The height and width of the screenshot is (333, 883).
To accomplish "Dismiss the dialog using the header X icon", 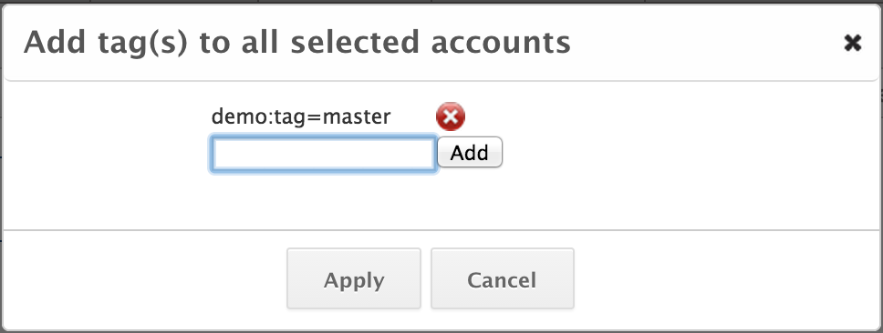I will pyautogui.click(x=853, y=43).
